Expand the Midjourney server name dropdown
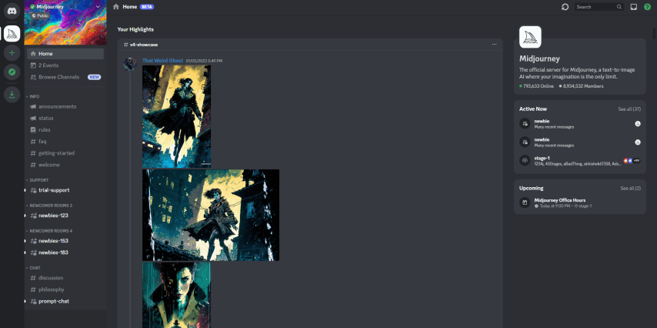 tap(98, 6)
